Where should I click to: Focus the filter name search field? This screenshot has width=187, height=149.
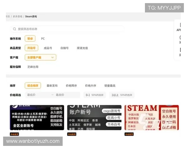(x=67, y=29)
